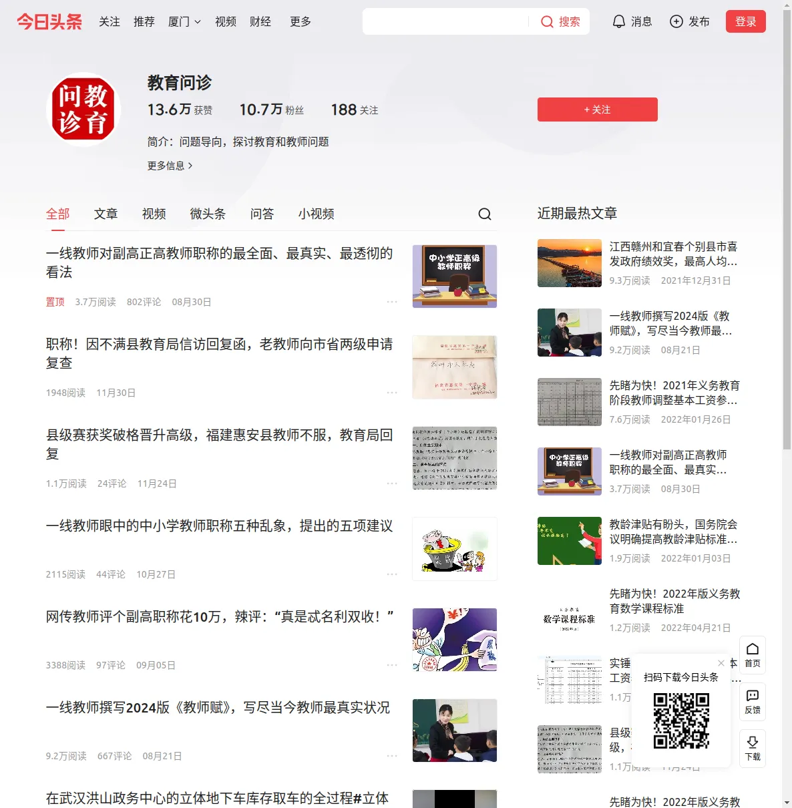Click the 下载 download icon
Viewport: 792px width, 808px height.
(753, 749)
